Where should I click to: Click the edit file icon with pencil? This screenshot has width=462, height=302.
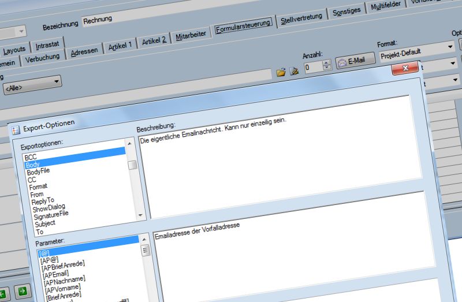pos(294,72)
